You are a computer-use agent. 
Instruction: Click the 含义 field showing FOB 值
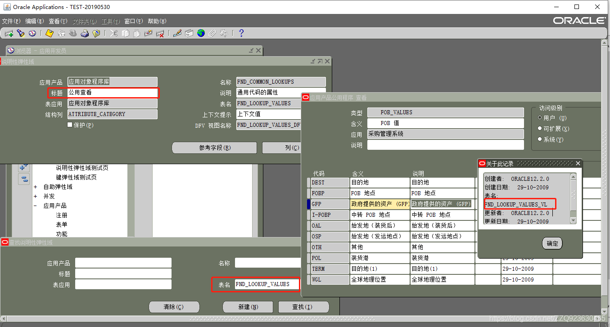(x=446, y=123)
